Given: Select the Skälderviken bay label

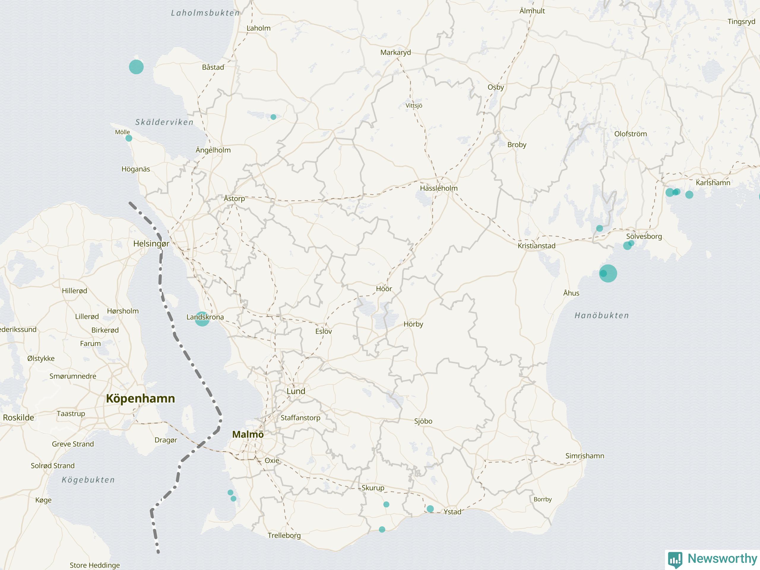Looking at the screenshot, I should [164, 122].
